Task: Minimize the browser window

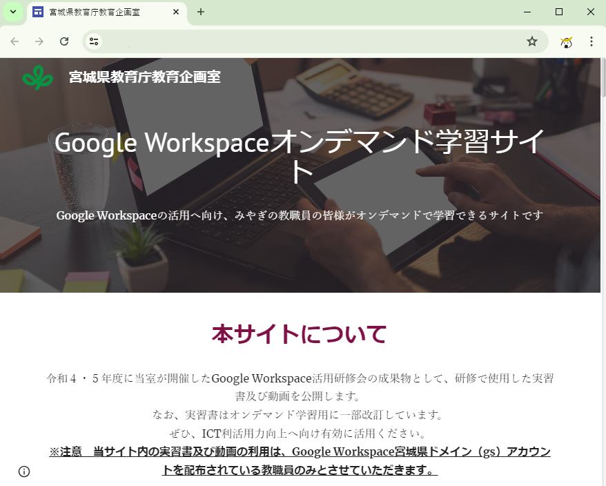Action: 527,12
